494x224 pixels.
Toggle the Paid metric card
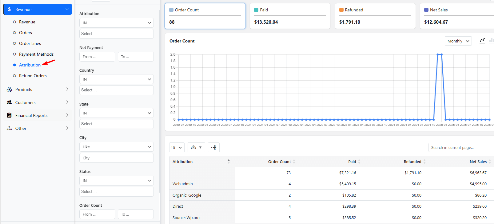pos(290,16)
